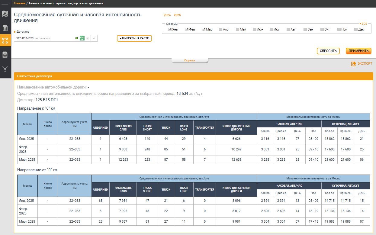
Task: Enable the Окт month checkbox
Action: tap(322, 29)
